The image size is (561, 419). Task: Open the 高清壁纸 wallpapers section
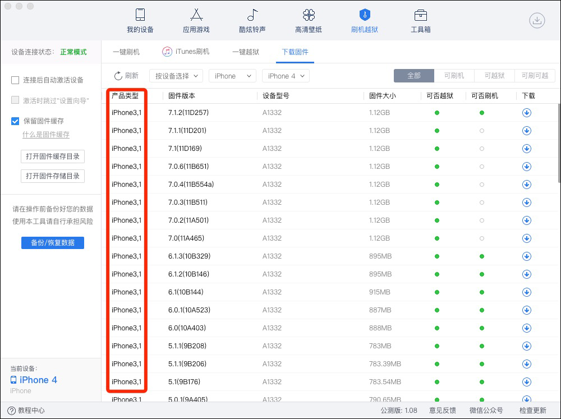click(x=309, y=21)
